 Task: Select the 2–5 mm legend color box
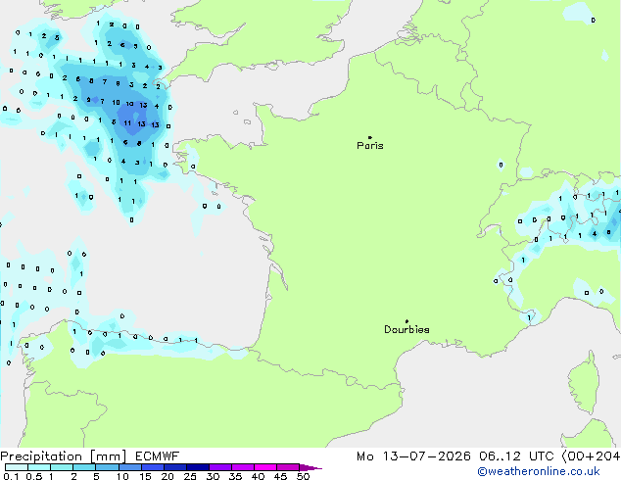click(84, 467)
